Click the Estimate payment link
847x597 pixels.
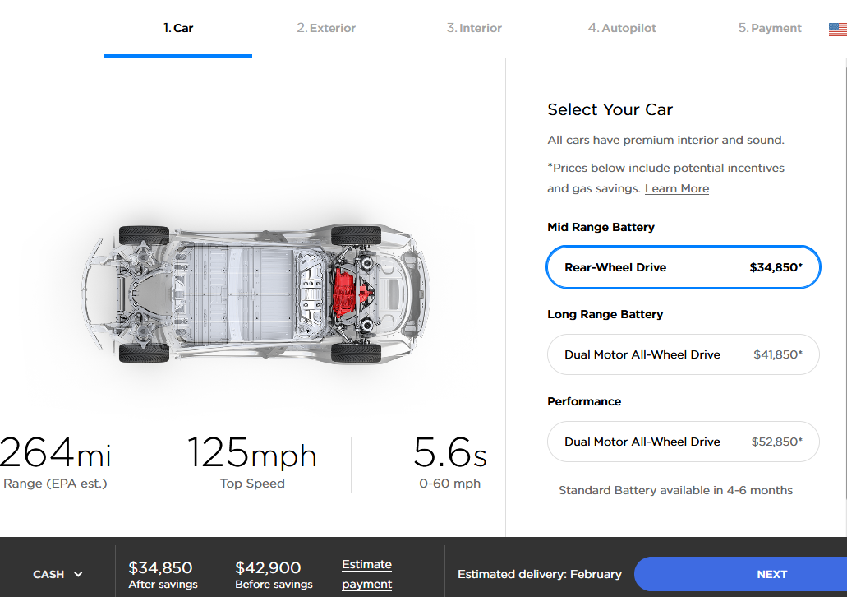(x=366, y=574)
